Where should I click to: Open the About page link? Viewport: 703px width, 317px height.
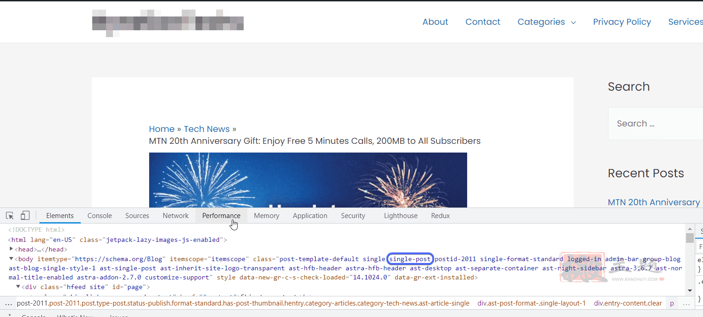click(x=435, y=22)
